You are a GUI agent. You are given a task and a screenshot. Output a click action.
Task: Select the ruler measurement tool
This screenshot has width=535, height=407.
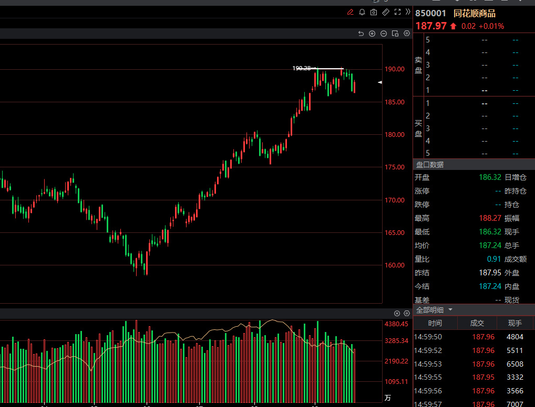pos(385,12)
